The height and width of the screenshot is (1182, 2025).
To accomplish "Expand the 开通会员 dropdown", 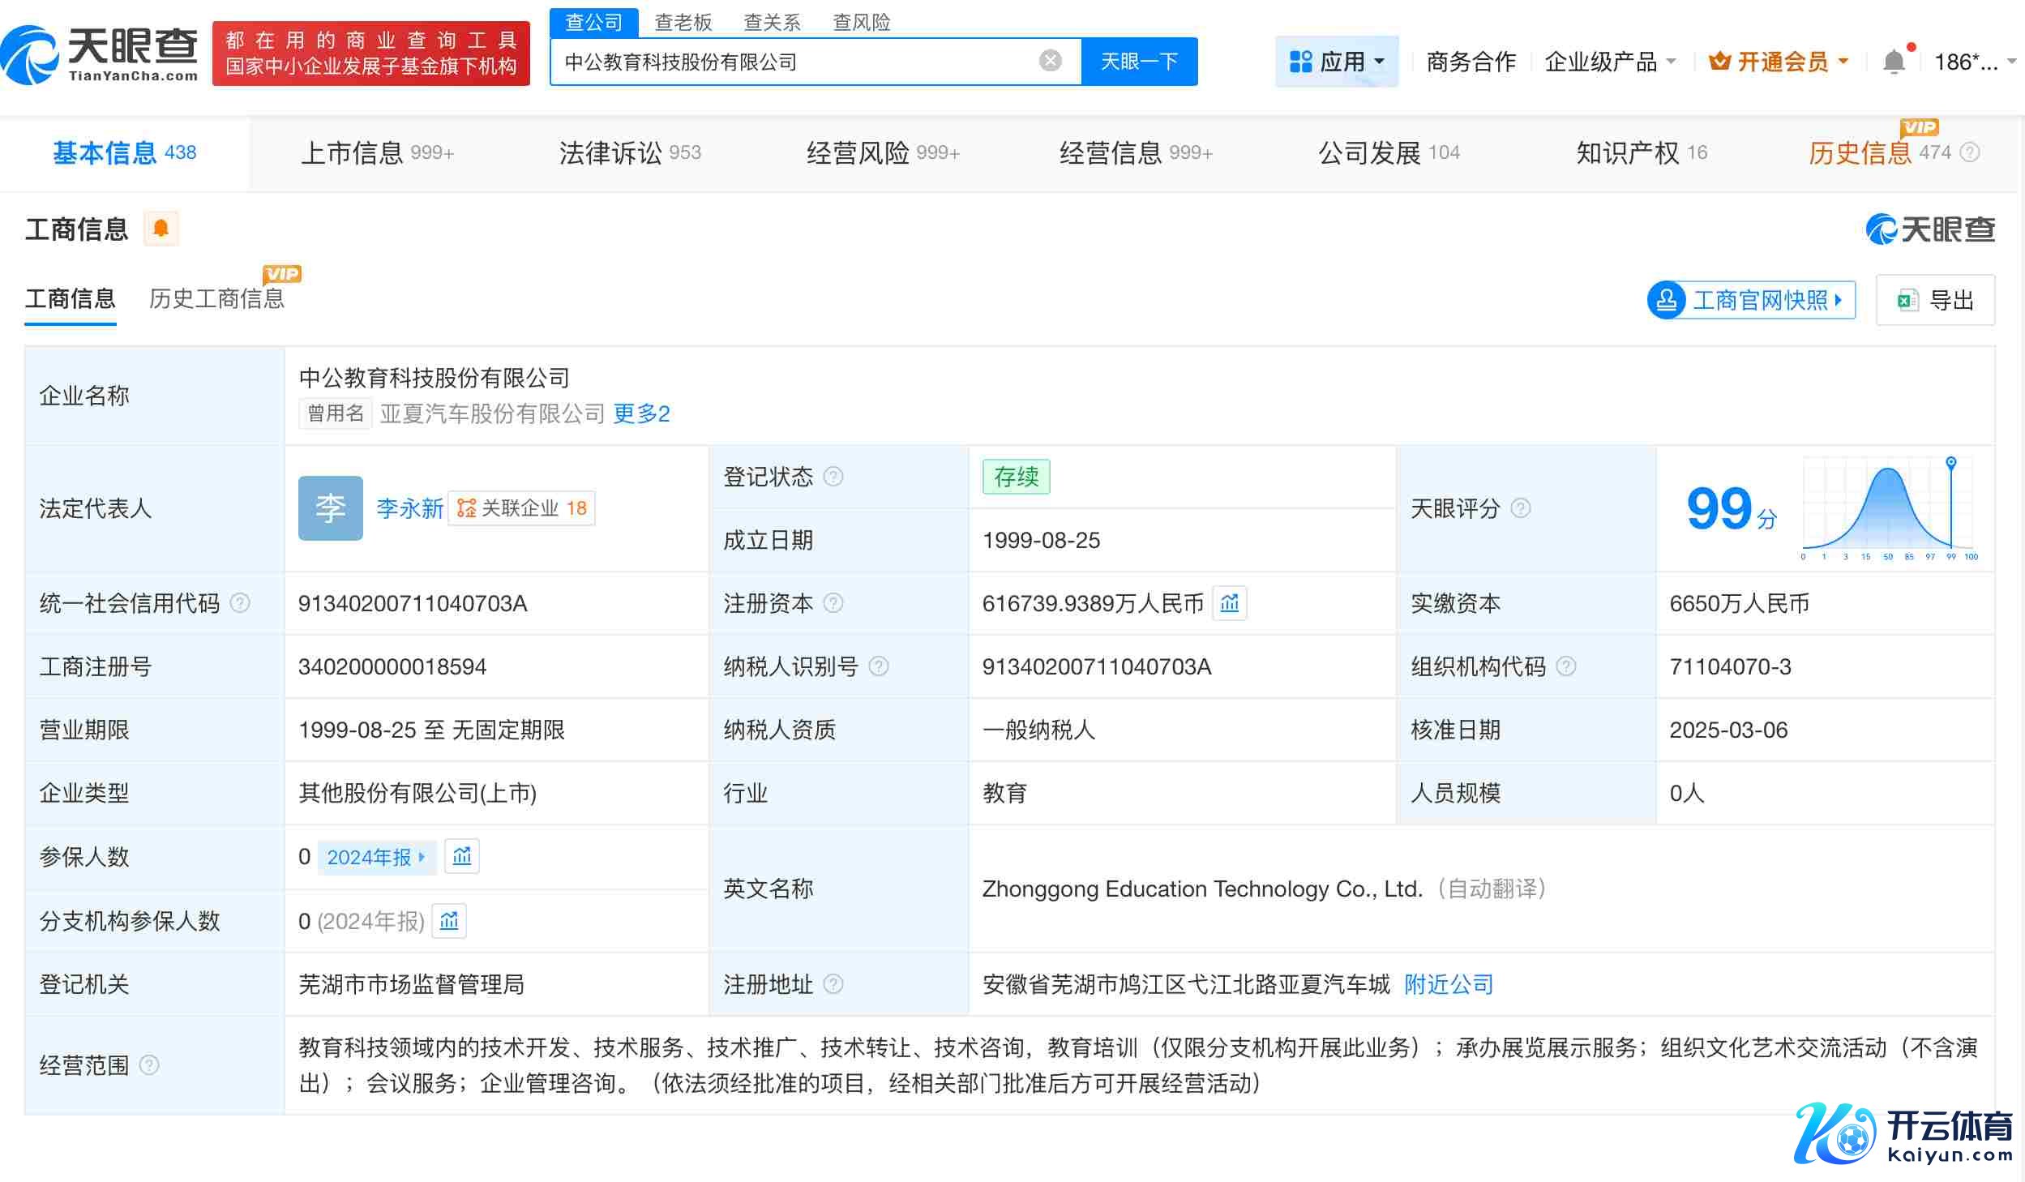I will [x=1779, y=62].
